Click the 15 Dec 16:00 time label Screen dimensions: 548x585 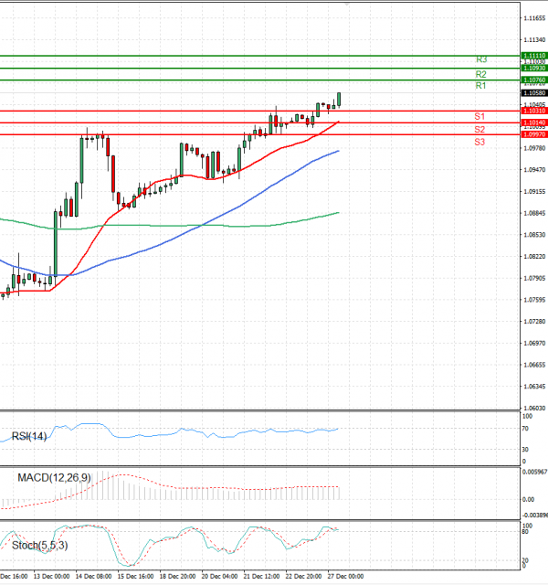(x=136, y=576)
